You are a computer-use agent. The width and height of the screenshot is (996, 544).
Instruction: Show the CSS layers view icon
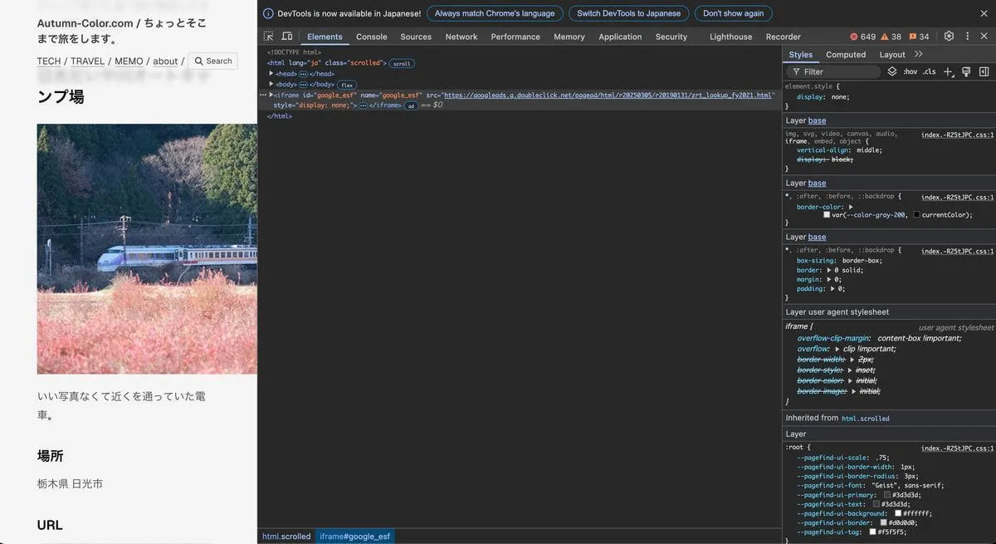892,72
